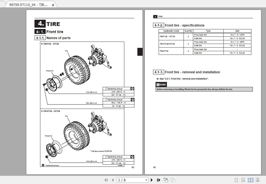Screen dimensions: 266x184
Task: Advance to the next page
Action: click(x=152, y=180)
